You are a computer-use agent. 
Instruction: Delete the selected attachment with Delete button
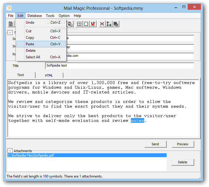click(183, 162)
